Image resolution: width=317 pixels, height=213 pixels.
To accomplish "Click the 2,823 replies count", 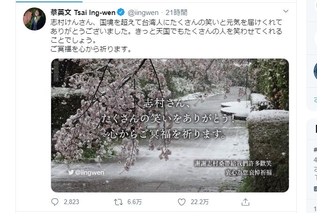I will [x=71, y=202].
